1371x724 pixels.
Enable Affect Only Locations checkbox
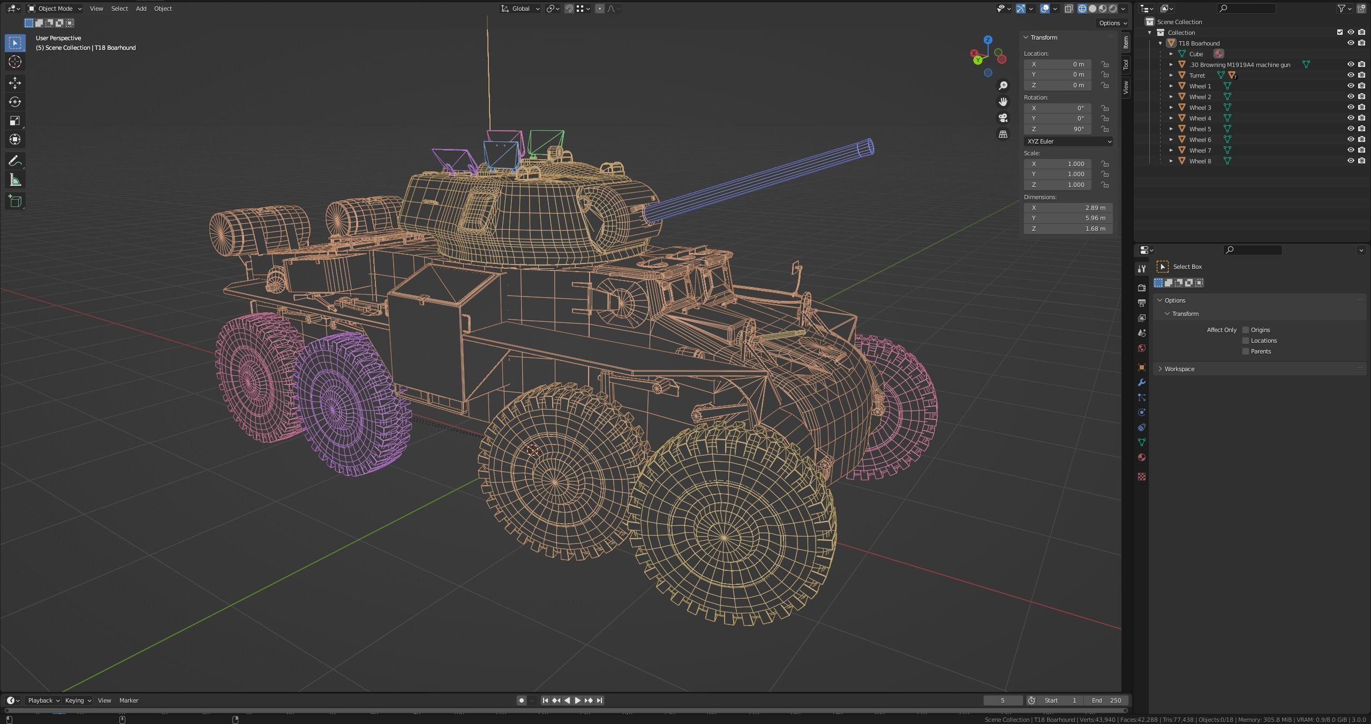(x=1246, y=341)
